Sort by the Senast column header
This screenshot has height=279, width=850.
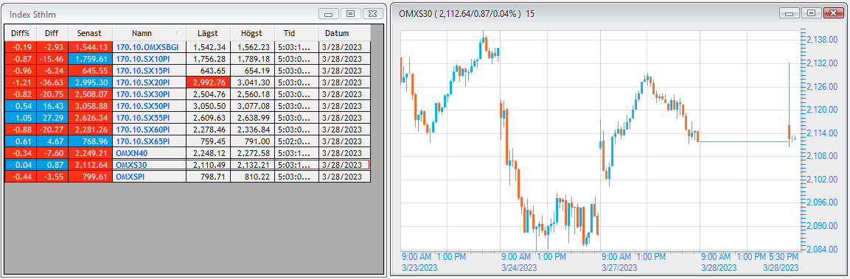(x=90, y=33)
